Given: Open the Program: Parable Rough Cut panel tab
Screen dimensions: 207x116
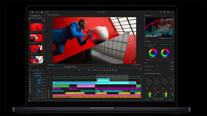Looking at the screenshot, I should pos(53,15).
